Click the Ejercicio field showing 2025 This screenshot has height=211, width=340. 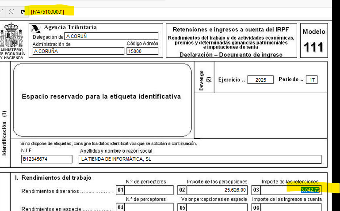click(x=260, y=80)
